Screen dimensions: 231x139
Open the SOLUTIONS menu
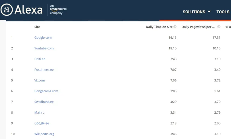click(196, 12)
